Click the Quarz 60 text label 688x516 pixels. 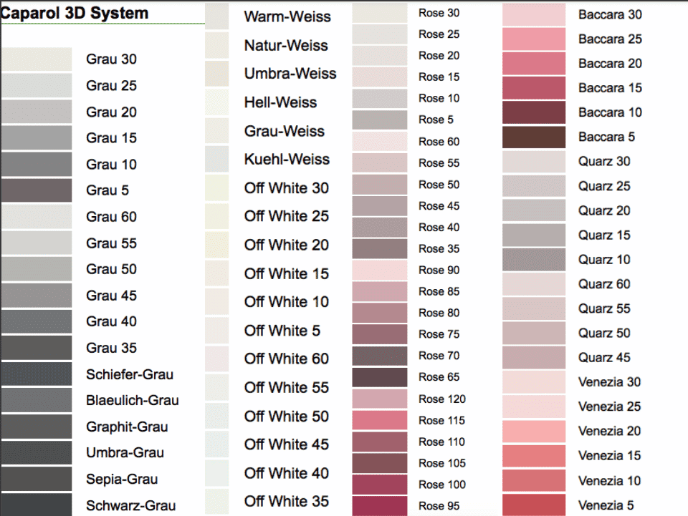604,284
